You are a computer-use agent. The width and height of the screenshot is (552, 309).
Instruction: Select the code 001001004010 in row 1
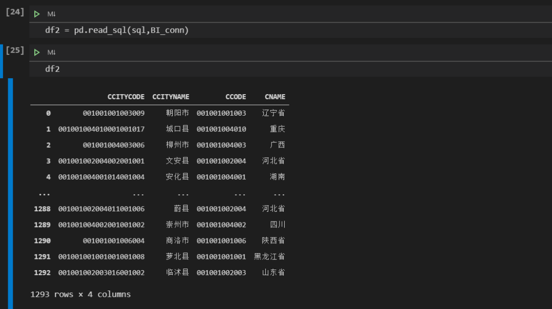click(221, 129)
